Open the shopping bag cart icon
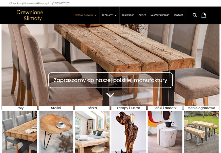Viewport: 221px width, 153px height. pyautogui.click(x=204, y=15)
